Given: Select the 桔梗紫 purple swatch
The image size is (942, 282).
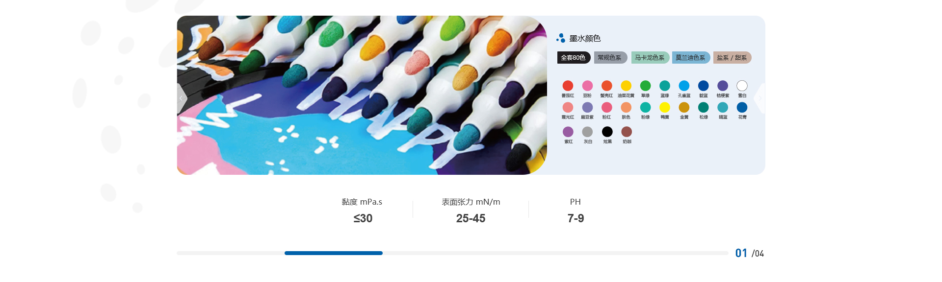Looking at the screenshot, I should click(x=723, y=86).
